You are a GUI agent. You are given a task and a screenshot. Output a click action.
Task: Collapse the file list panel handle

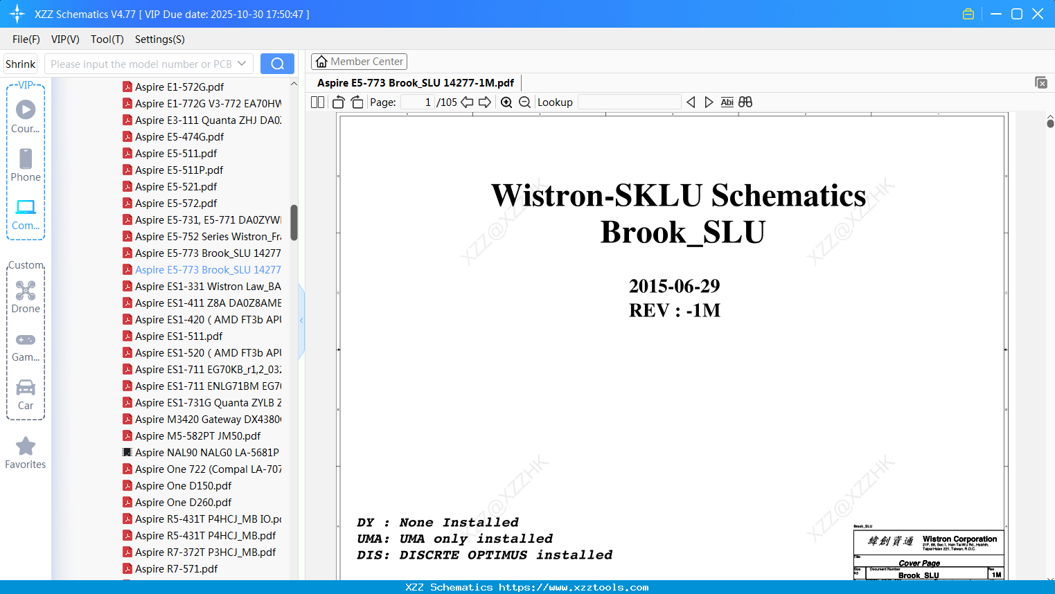coord(301,320)
